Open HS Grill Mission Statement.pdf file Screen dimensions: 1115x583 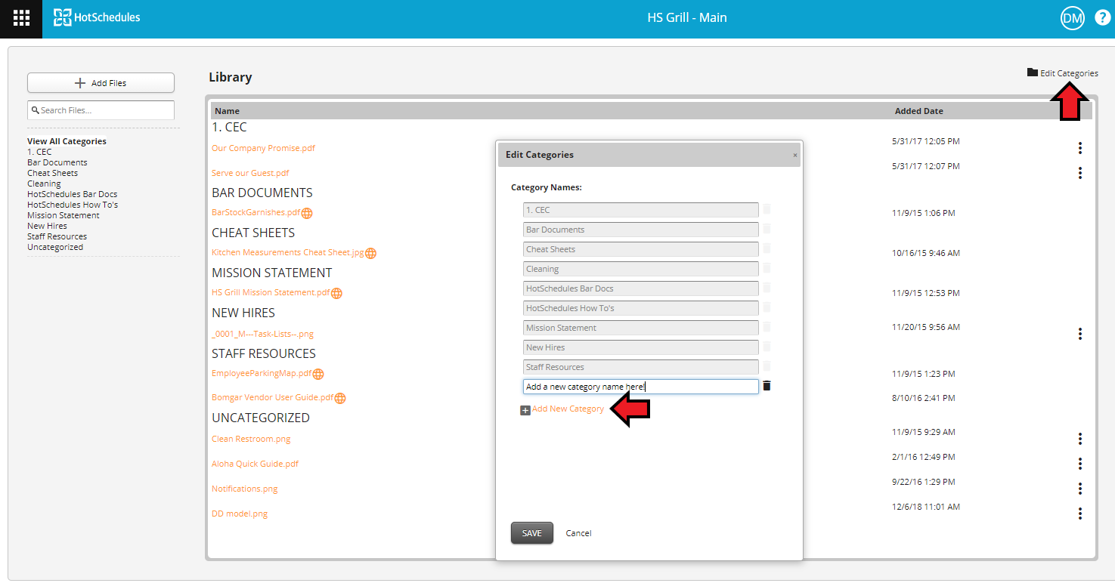click(x=271, y=292)
